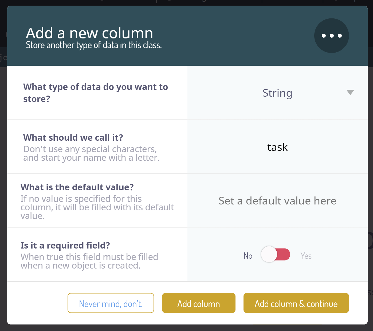373x331 pixels.
Task: Click the three-dots icon in the header
Action: pyautogui.click(x=331, y=36)
